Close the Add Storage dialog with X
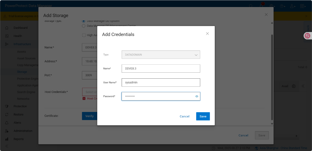312x151 pixels. coord(266,15)
